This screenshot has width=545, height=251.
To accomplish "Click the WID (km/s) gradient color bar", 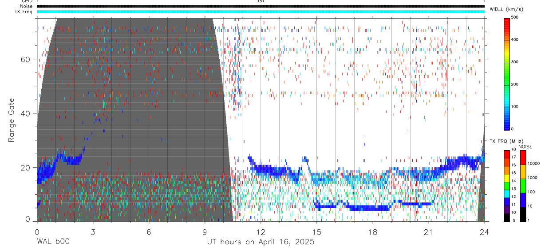I will [x=506, y=73].
